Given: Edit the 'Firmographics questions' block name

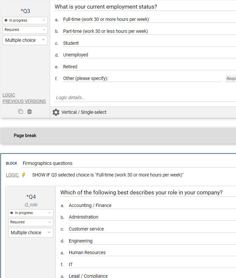Looking at the screenshot, I should pos(126,163).
